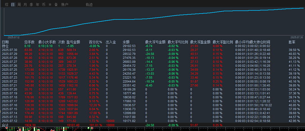
Task: Open the 月 monthly tab
Action: 25,5
